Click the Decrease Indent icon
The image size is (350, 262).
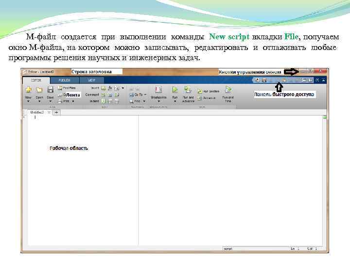coord(117,101)
